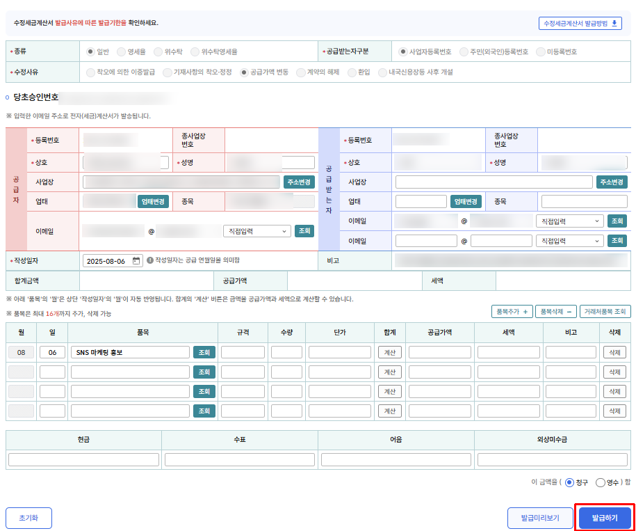Screen dimensions: 636x531
Task: Select 공급가액 변동 reason
Action: 244,72
